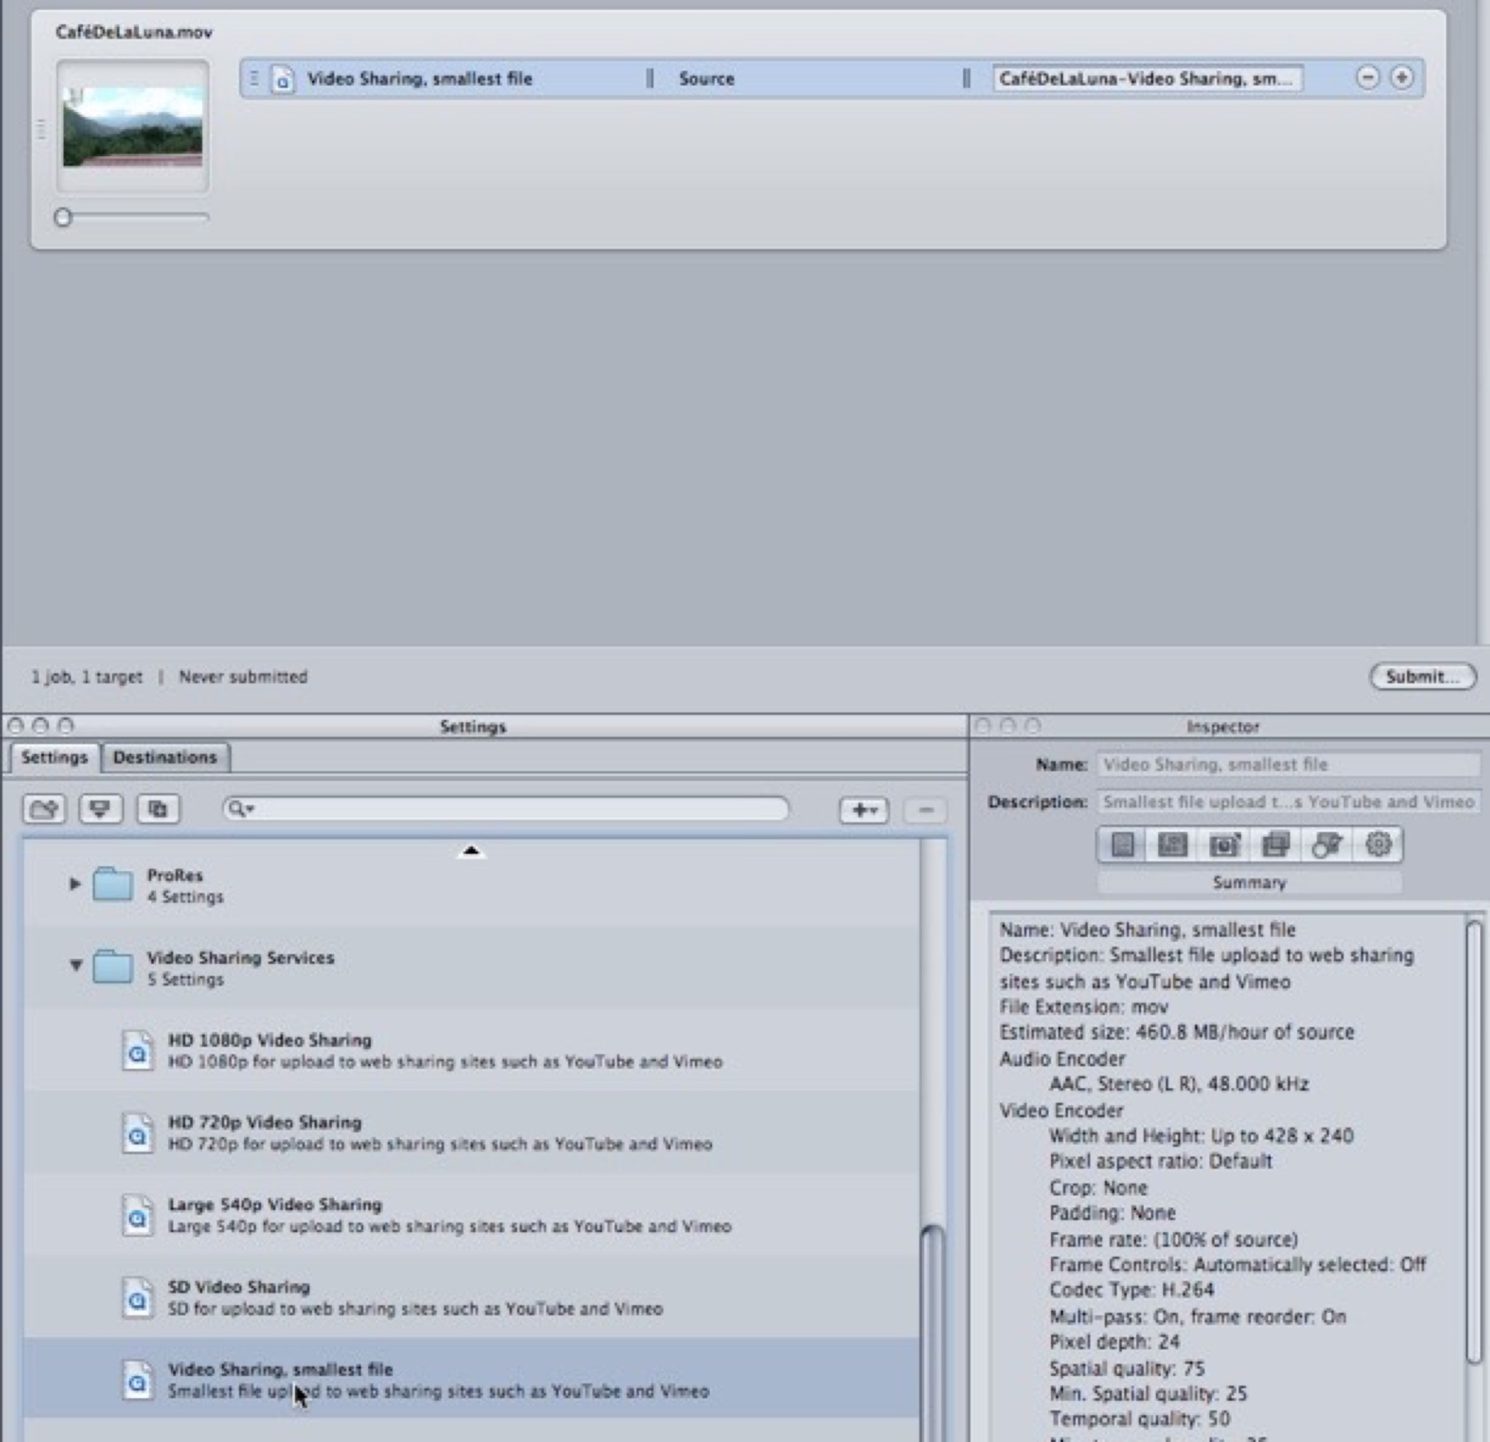
Task: Switch to the Destinations tab
Action: tap(164, 757)
